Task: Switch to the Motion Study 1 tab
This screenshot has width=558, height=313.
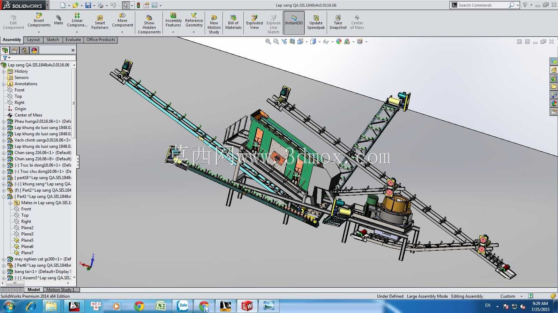Action: tap(60, 290)
